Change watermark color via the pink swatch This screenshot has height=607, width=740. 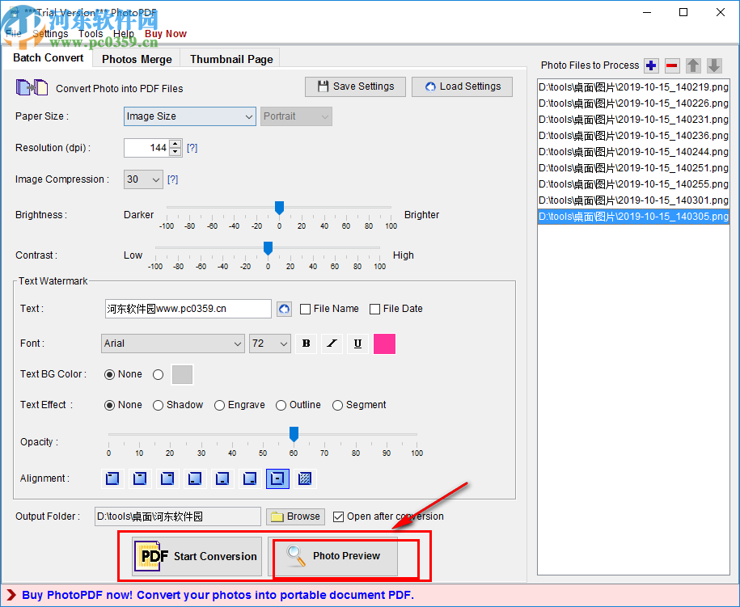[x=384, y=344]
